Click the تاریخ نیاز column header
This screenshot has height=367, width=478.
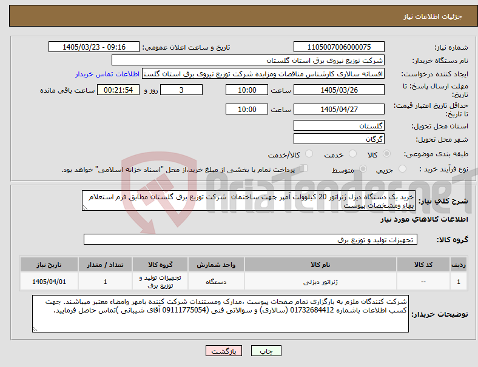(x=49, y=265)
